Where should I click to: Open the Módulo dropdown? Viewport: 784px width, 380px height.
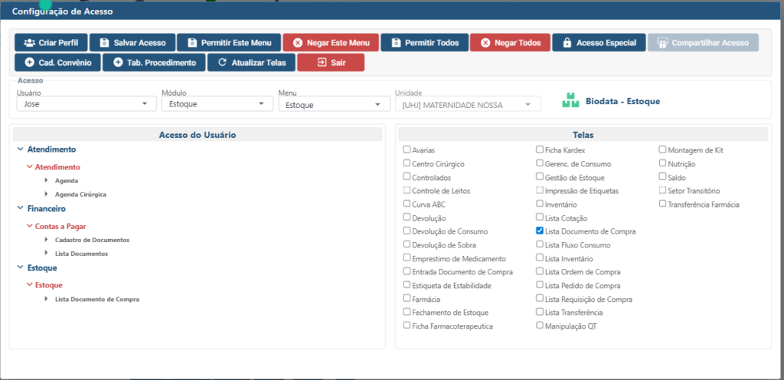(x=216, y=104)
